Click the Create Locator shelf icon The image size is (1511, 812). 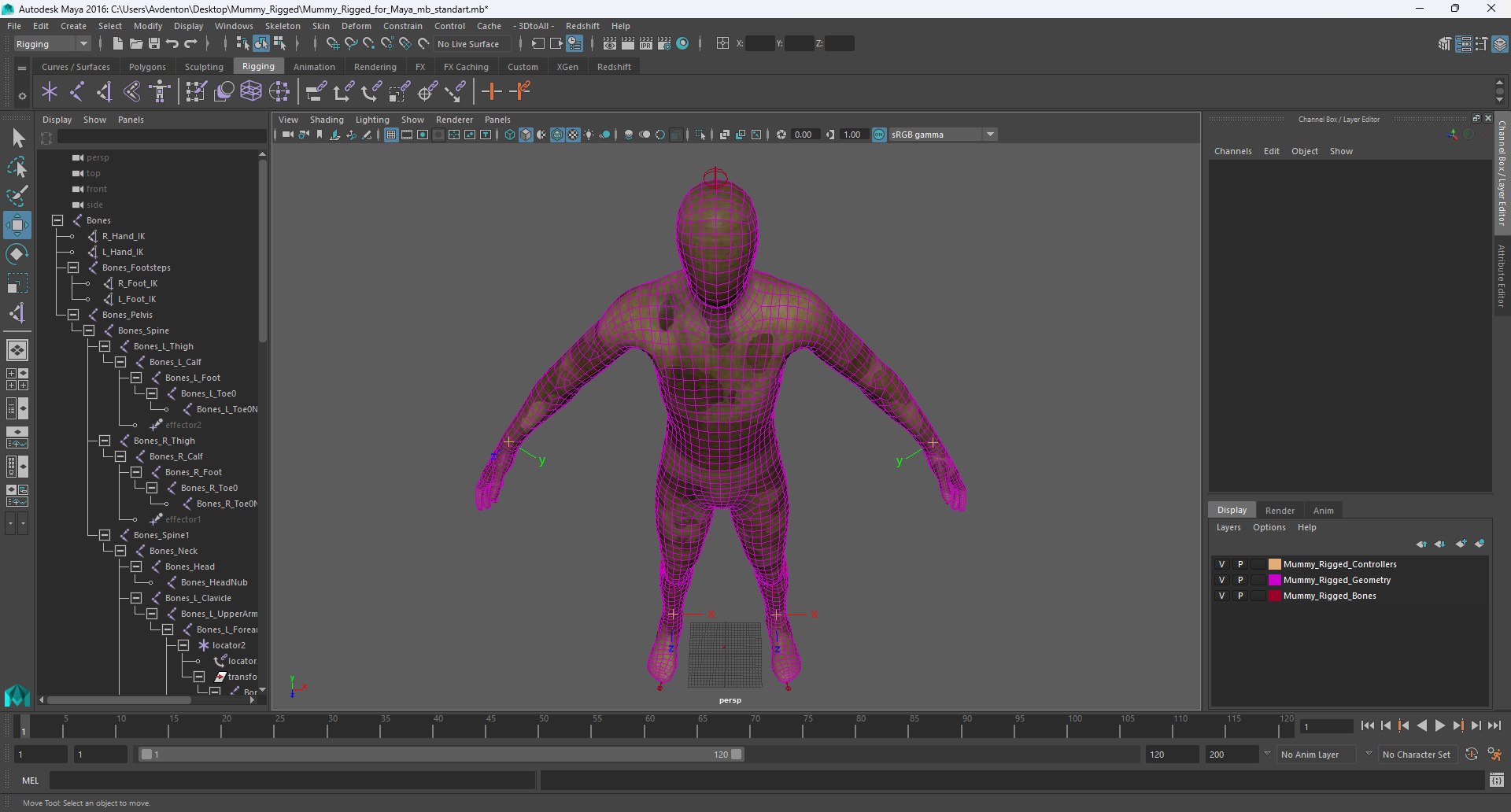pos(50,92)
